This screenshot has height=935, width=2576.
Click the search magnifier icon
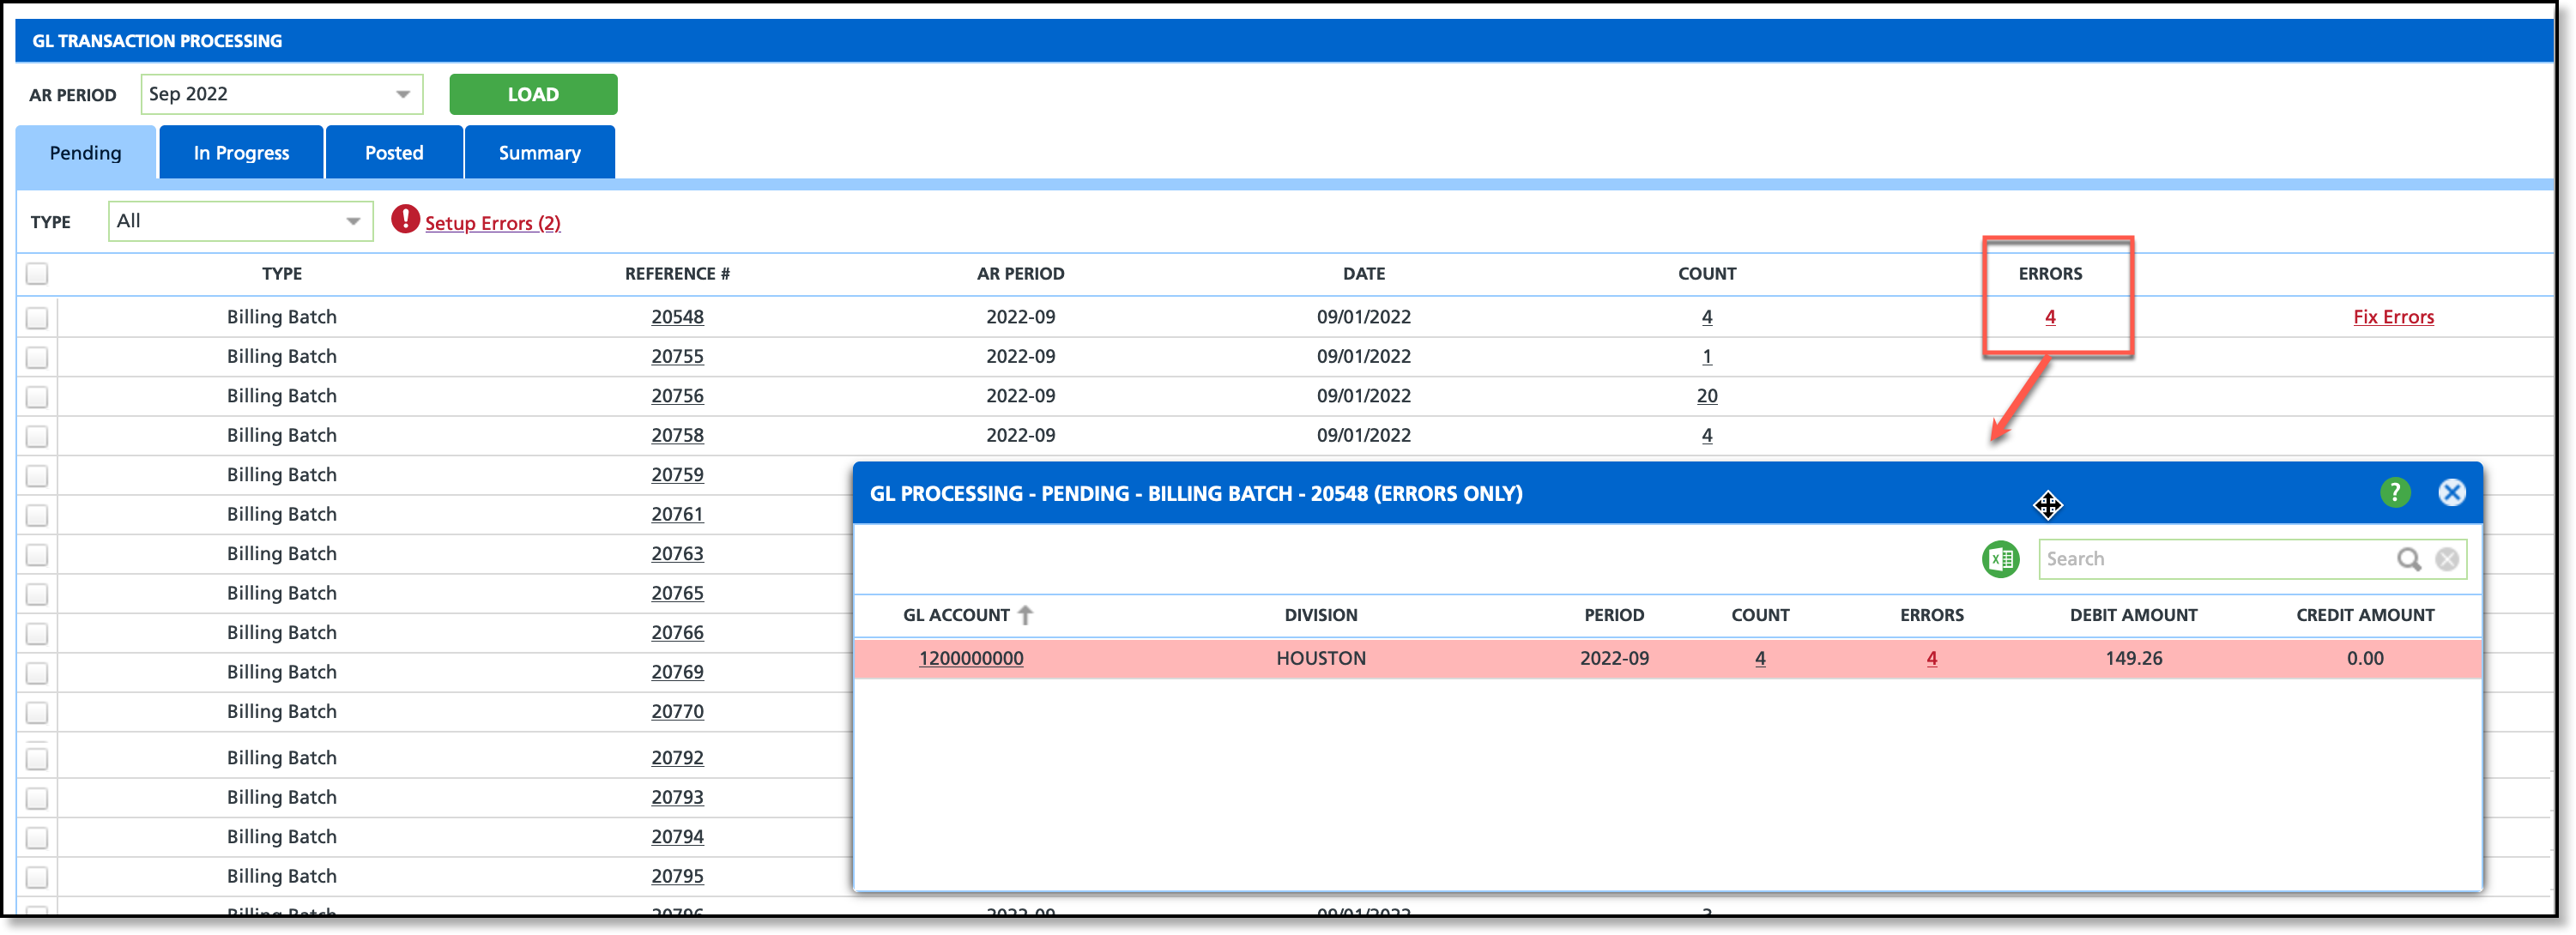[2408, 559]
